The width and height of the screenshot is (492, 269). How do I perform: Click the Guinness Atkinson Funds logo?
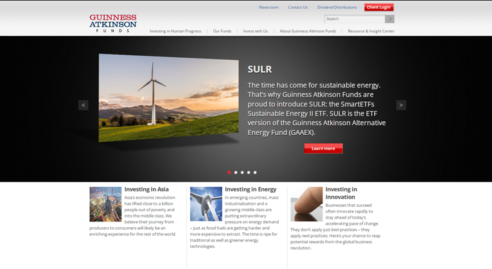tap(113, 24)
